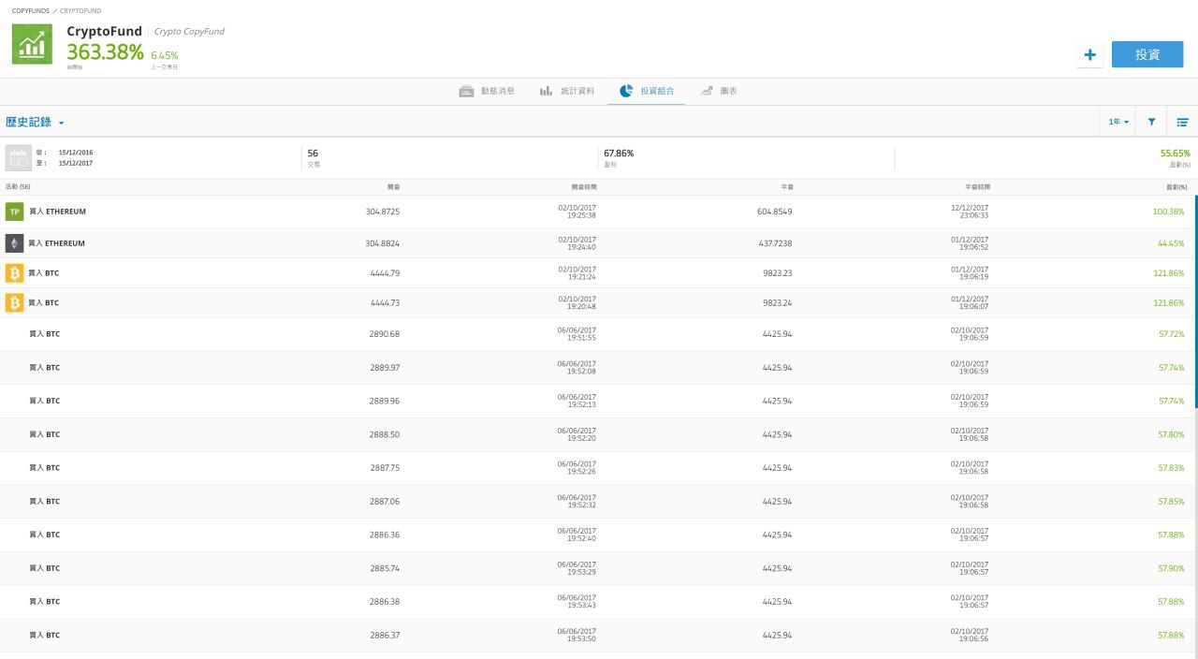
Task: Click the 圖表 line chart icon
Action: pos(707,92)
